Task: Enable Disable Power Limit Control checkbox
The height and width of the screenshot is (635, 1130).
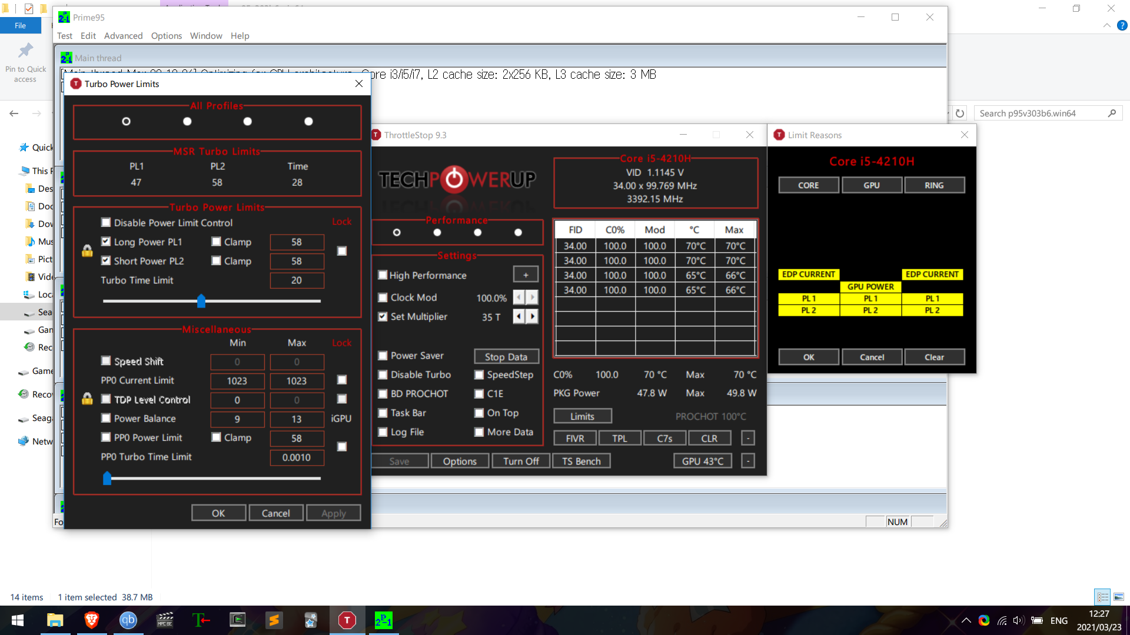Action: [x=106, y=222]
